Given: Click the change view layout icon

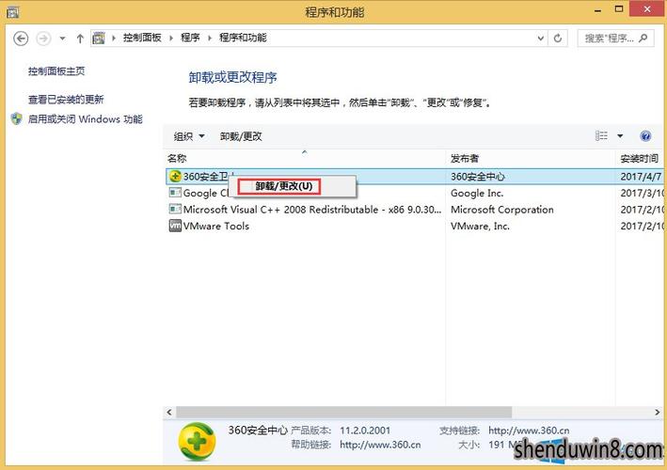Looking at the screenshot, I should pyautogui.click(x=602, y=136).
